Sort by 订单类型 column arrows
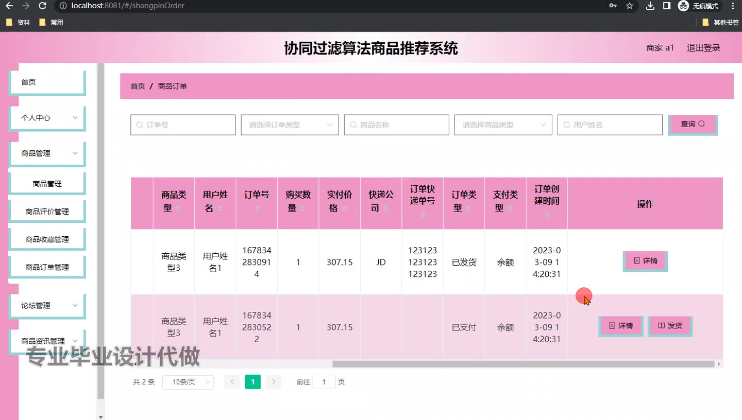The width and height of the screenshot is (742, 420). click(x=468, y=208)
